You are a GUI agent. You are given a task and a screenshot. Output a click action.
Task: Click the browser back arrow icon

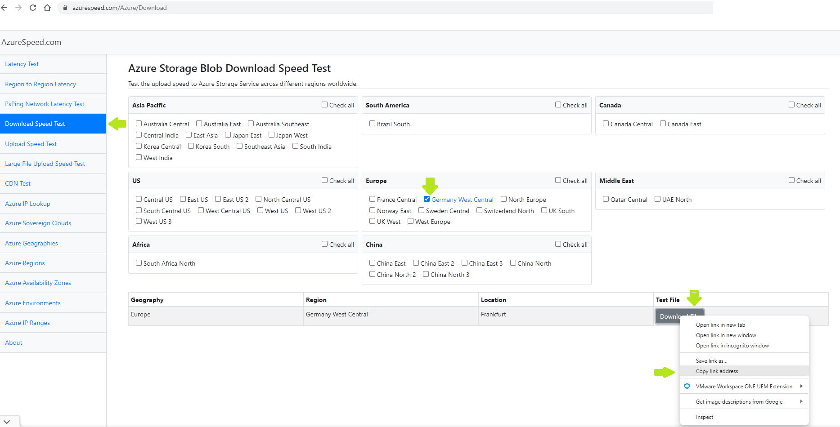tap(4, 8)
